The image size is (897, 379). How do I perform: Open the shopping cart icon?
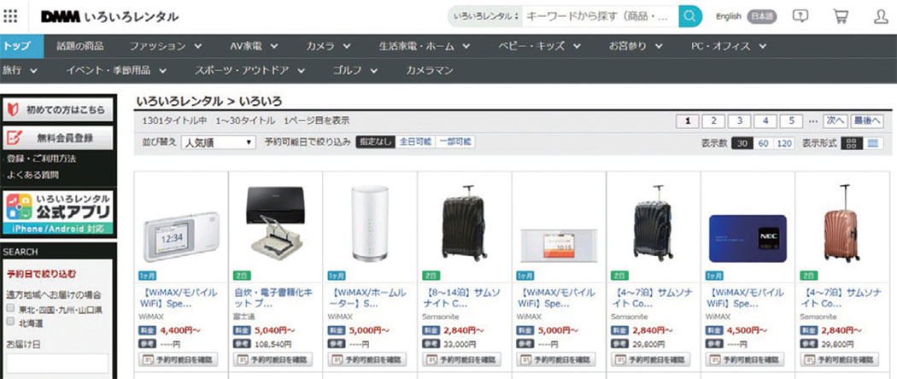(841, 16)
